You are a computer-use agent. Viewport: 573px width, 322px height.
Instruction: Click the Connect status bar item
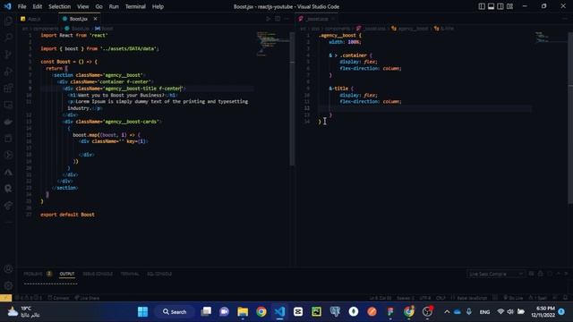pos(58,298)
